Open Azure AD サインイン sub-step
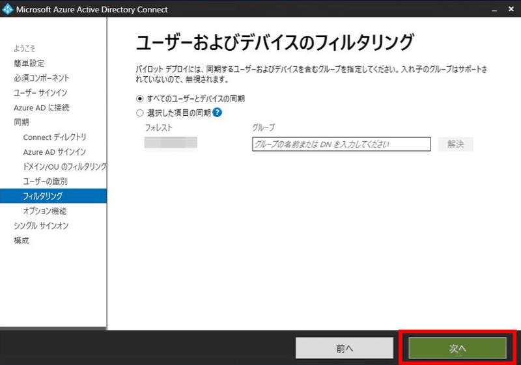This screenshot has width=521, height=365. (55, 152)
